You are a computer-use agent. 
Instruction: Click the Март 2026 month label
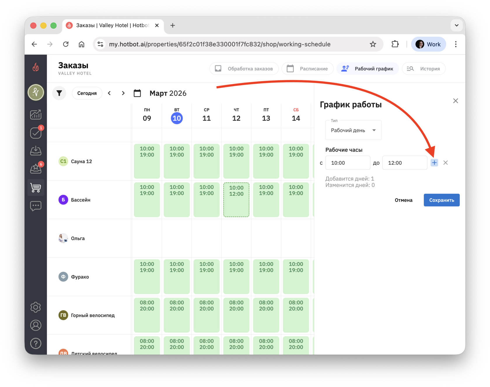point(168,93)
